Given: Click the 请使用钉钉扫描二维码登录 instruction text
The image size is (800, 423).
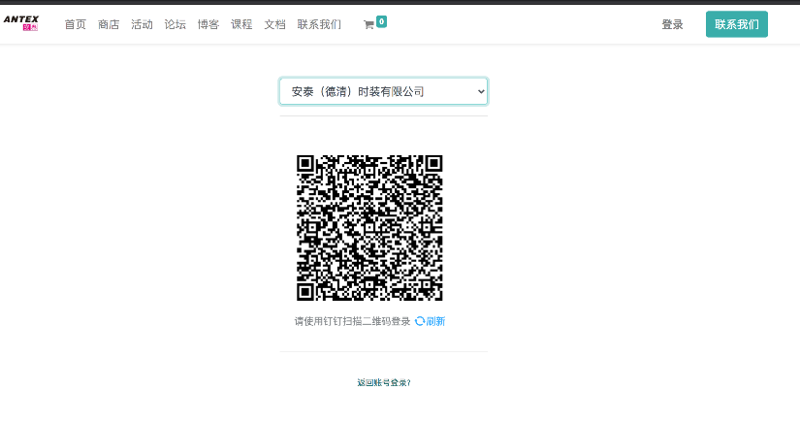Looking at the screenshot, I should click(352, 321).
